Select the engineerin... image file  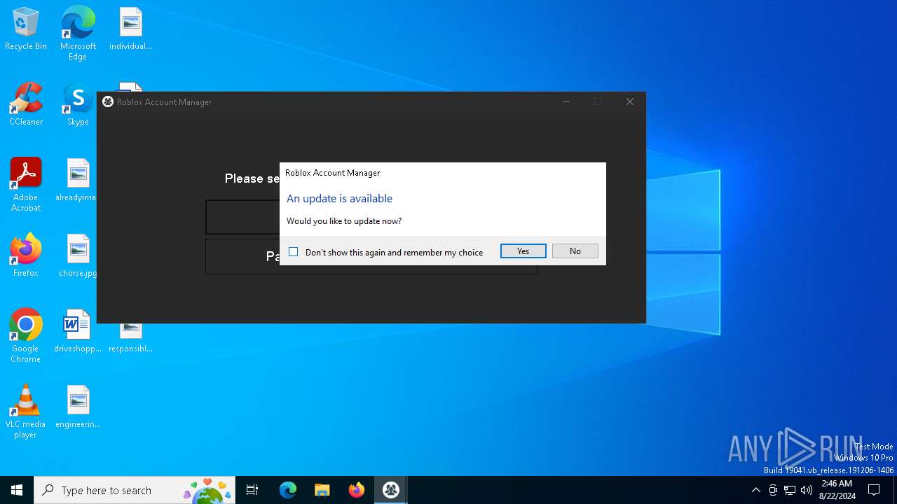[78, 407]
